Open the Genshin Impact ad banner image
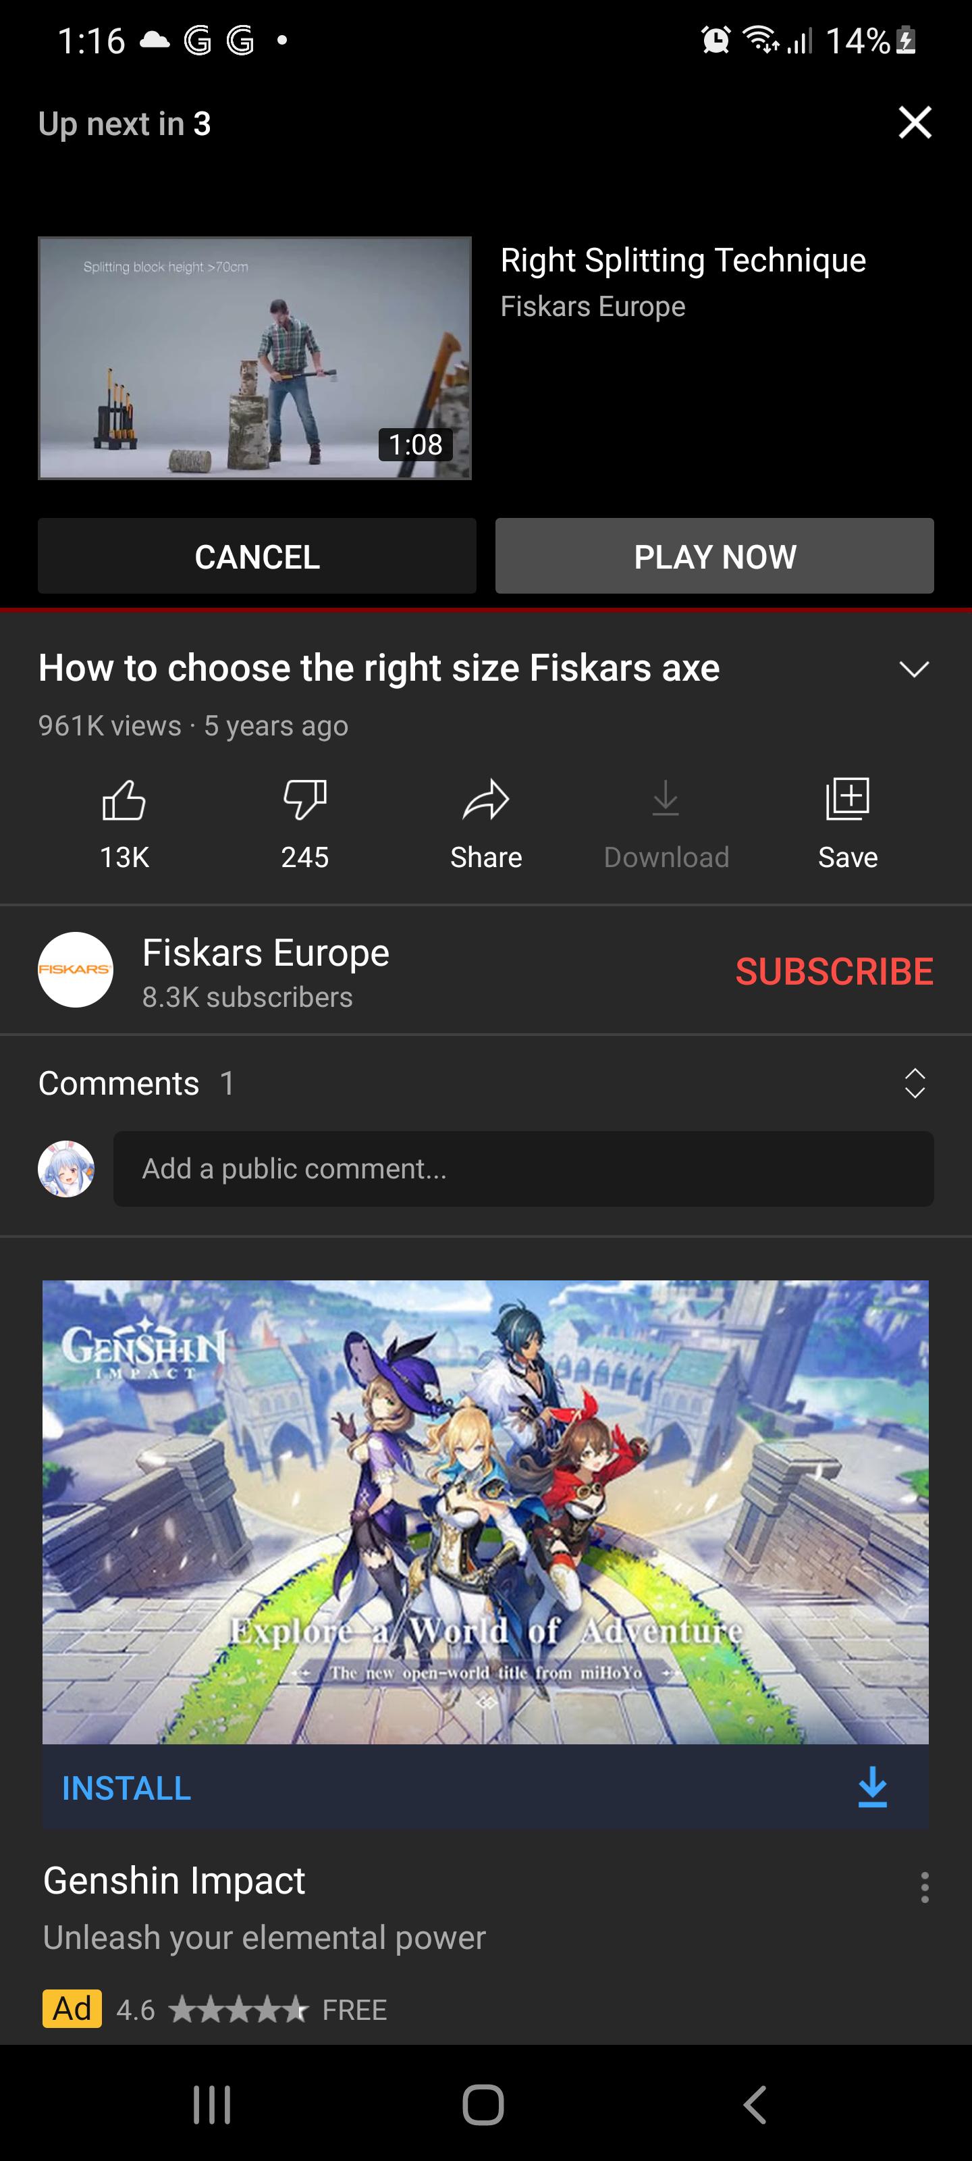Screen dimensions: 972x2161 pyautogui.click(x=485, y=1512)
